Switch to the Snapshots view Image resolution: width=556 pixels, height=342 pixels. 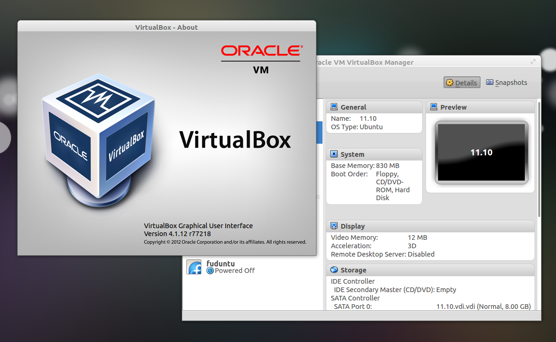tap(507, 82)
